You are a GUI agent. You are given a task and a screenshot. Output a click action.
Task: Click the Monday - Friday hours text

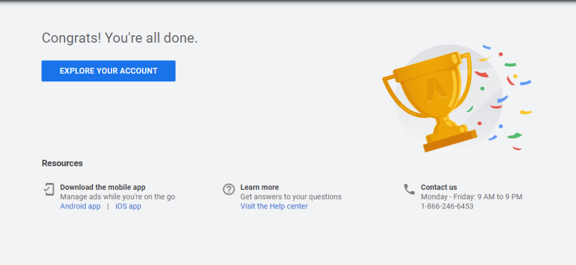point(471,197)
